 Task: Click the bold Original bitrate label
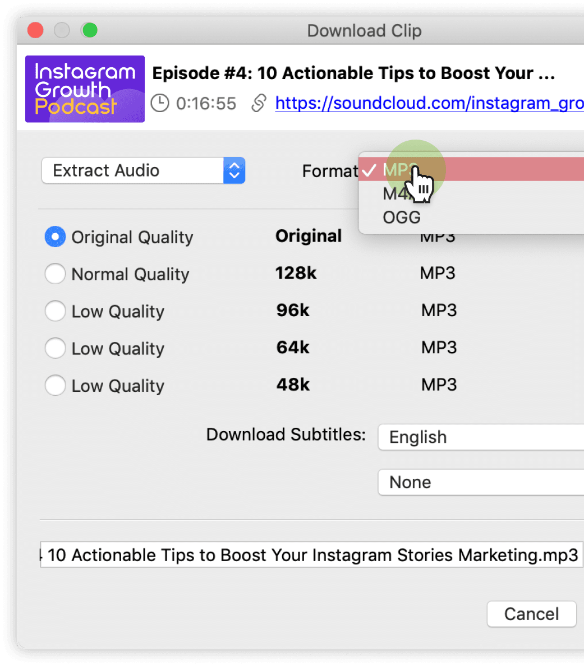[309, 235]
